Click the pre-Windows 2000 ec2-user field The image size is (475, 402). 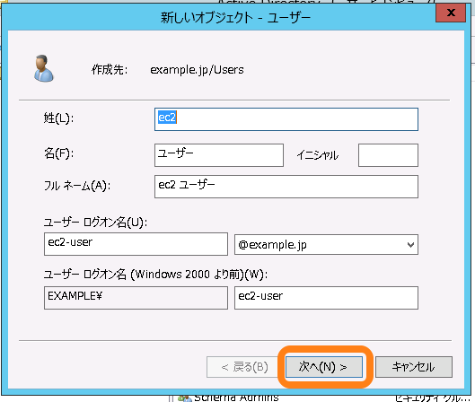click(326, 298)
